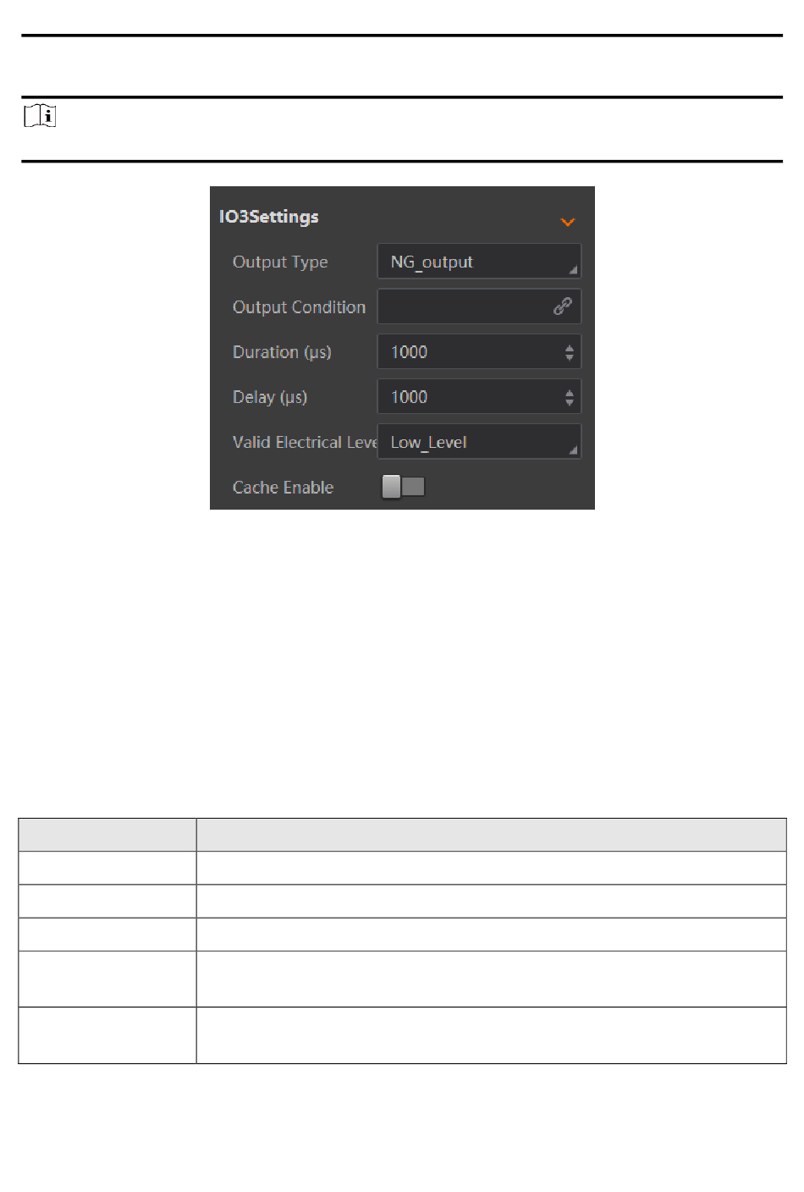The height and width of the screenshot is (1192, 804).
Task: Increase Delay with the up arrow
Action: coord(570,392)
